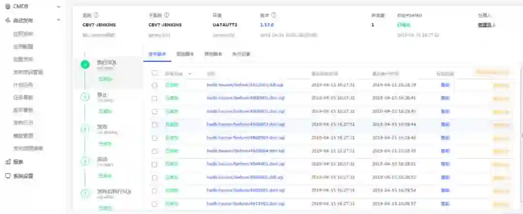Open version link 1.17.0

pyautogui.click(x=267, y=25)
